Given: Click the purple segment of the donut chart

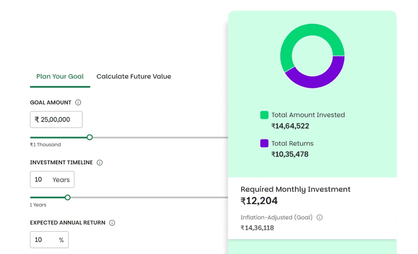Looking at the screenshot, I should [x=322, y=78].
